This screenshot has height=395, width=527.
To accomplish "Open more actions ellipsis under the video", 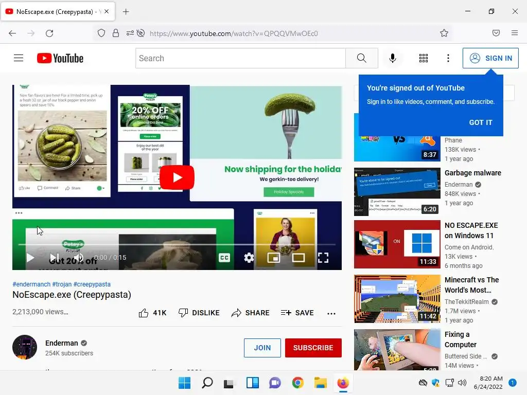I will (x=331, y=313).
